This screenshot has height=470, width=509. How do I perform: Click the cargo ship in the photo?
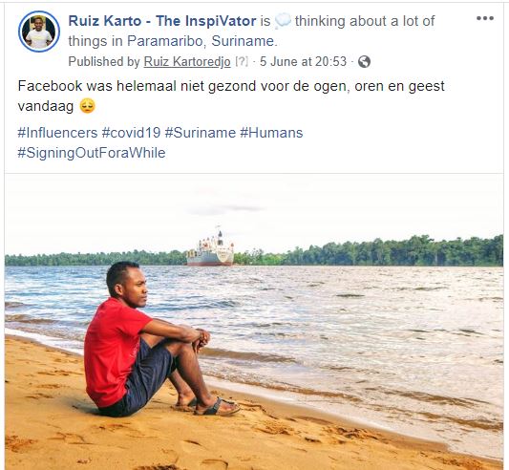210,247
